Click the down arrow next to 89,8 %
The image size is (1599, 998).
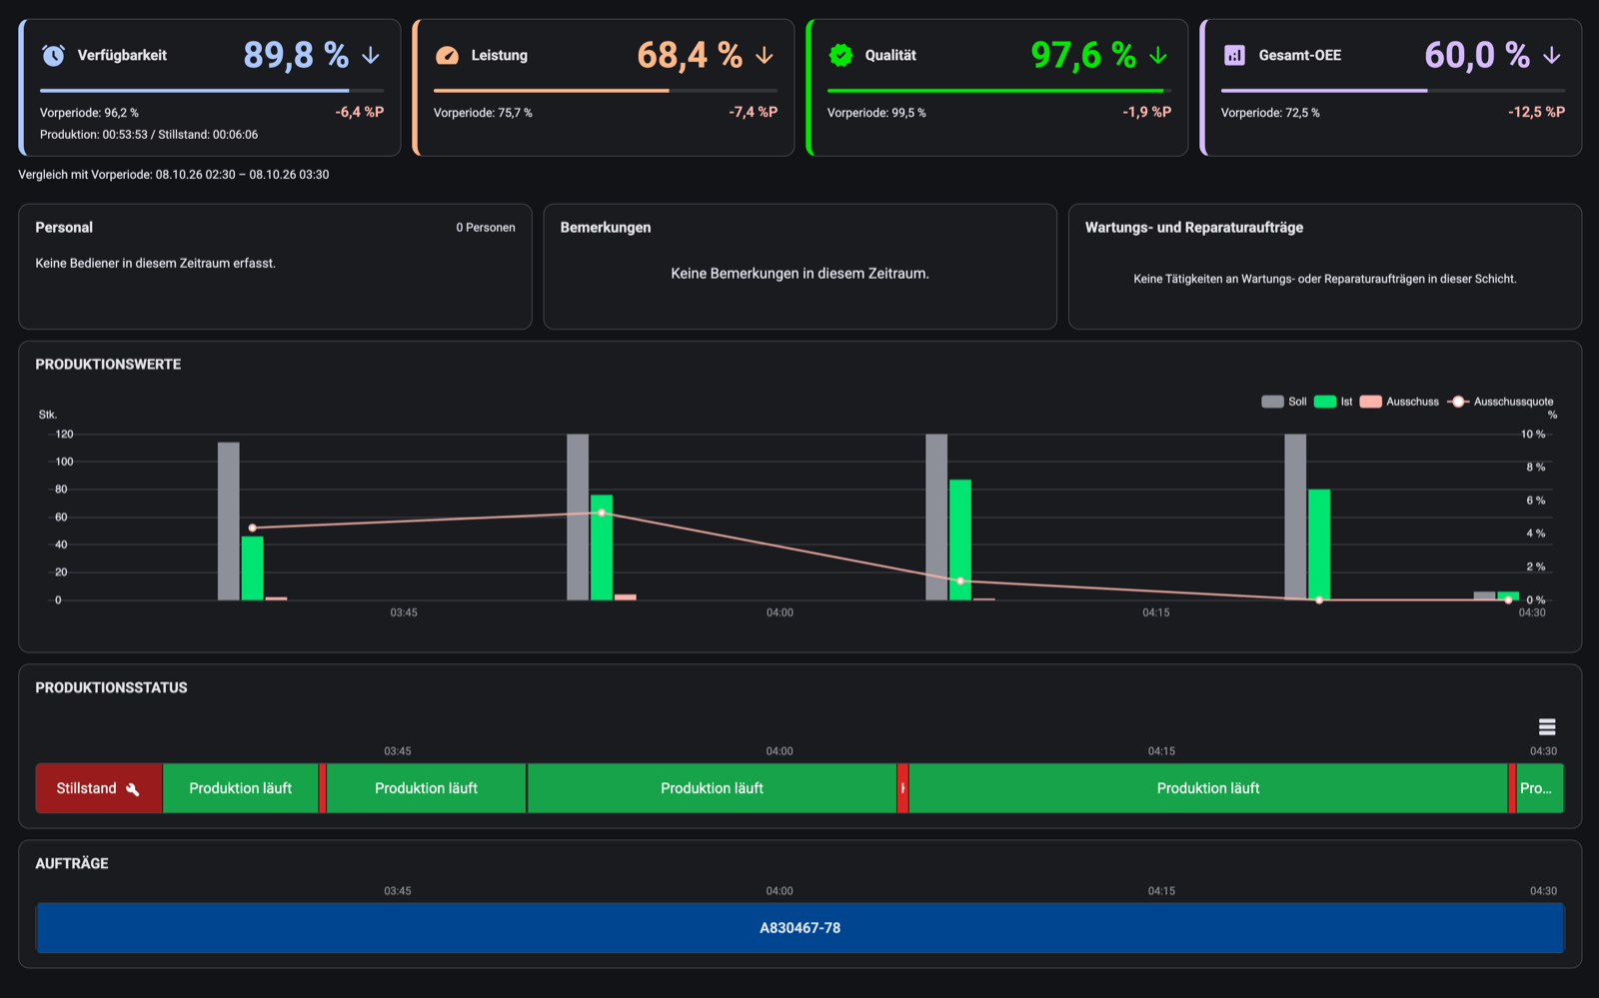click(x=371, y=55)
